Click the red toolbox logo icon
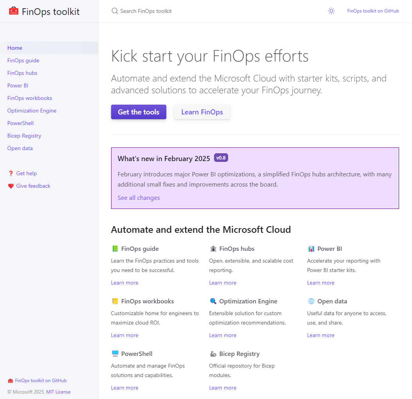This screenshot has height=399, width=412. [x=14, y=11]
